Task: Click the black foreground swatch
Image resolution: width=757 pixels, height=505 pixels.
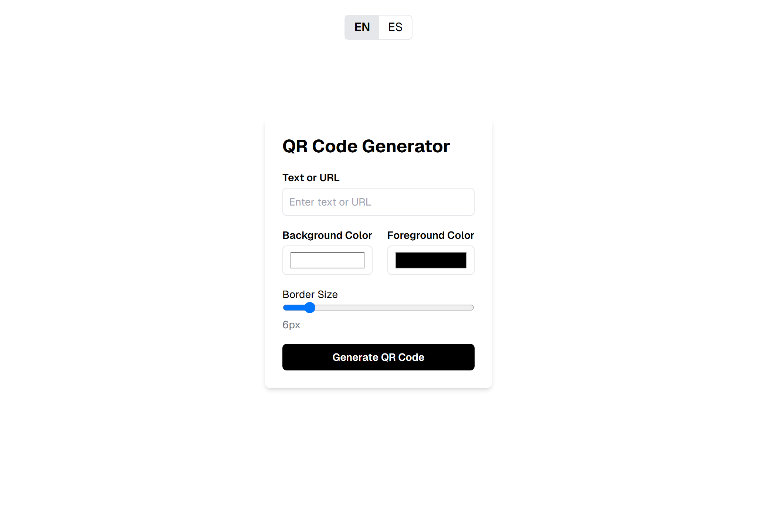Action: coord(431,260)
